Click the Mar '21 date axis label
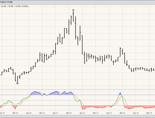 (42, 113)
